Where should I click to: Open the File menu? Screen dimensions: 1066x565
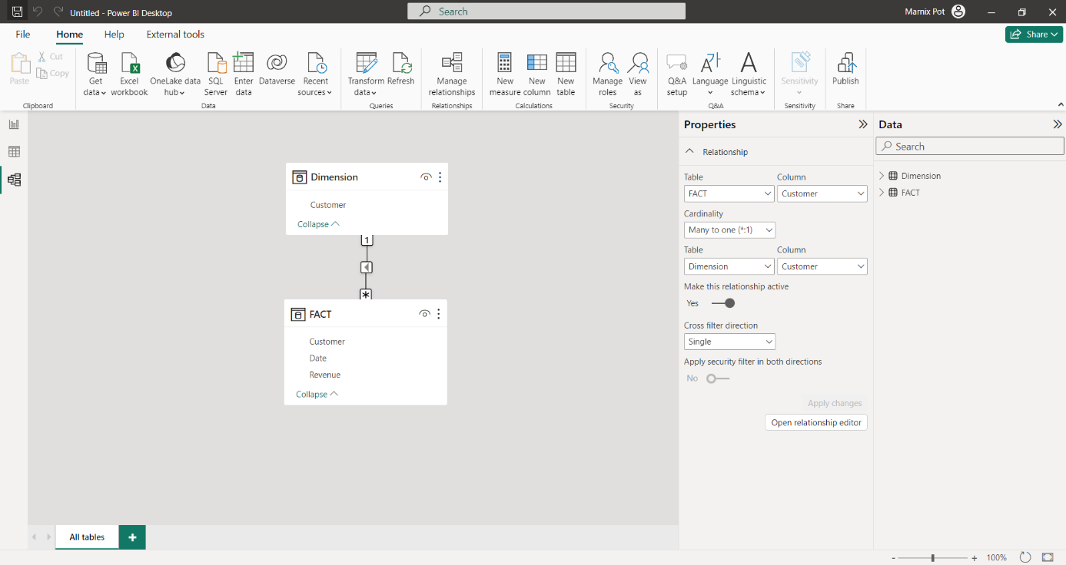[x=23, y=35]
